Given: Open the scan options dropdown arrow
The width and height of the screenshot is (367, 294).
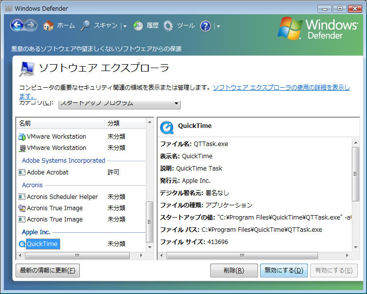Looking at the screenshot, I should 125,26.
